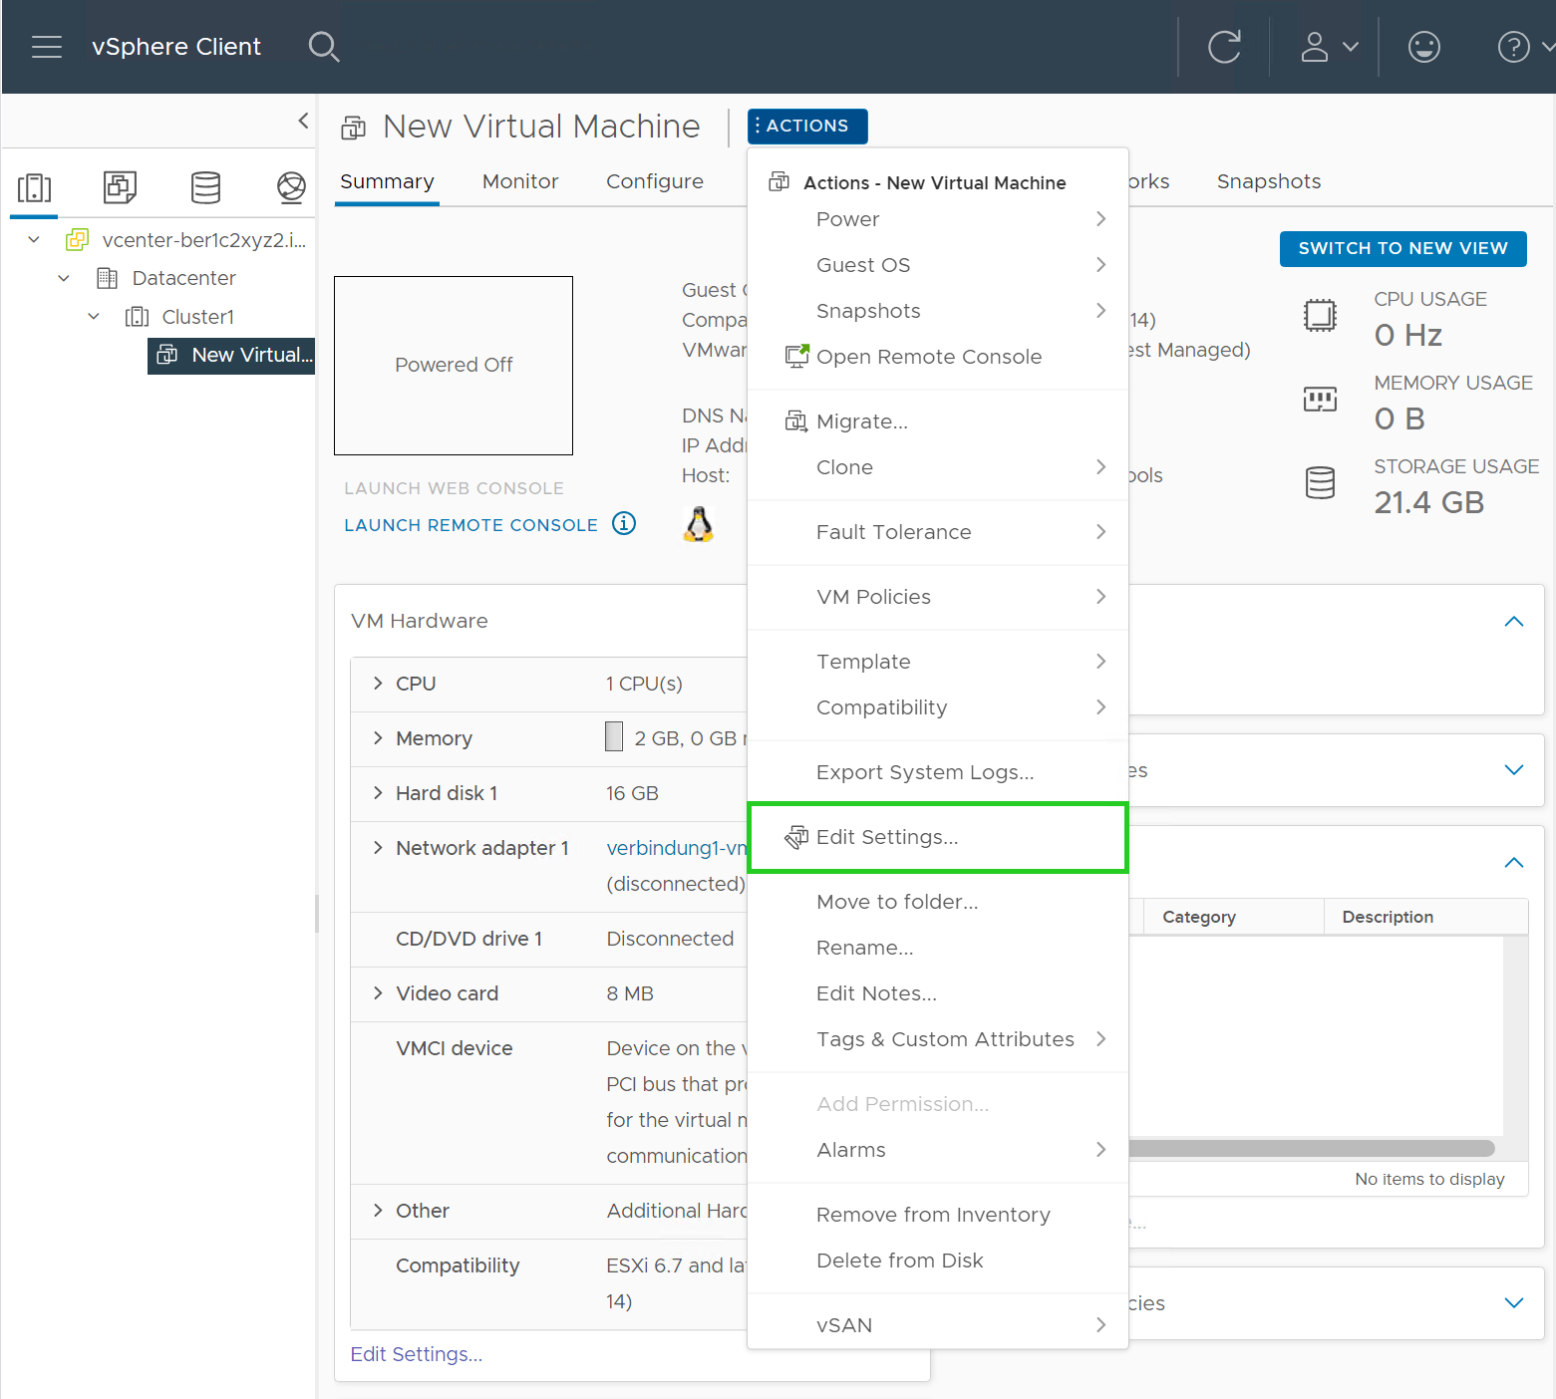Expand the CPU hardware row
This screenshot has height=1399, width=1556.
(x=378, y=684)
